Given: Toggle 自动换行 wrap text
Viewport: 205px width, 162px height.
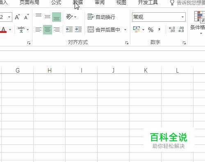Looking at the screenshot, I should [x=101, y=17].
